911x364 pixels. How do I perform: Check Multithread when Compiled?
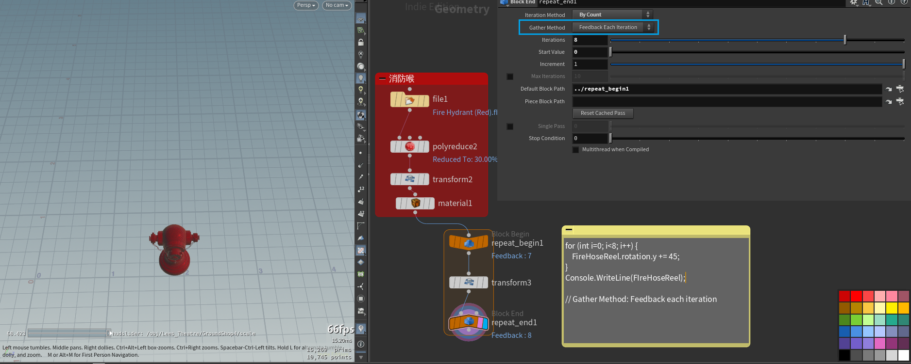[576, 150]
